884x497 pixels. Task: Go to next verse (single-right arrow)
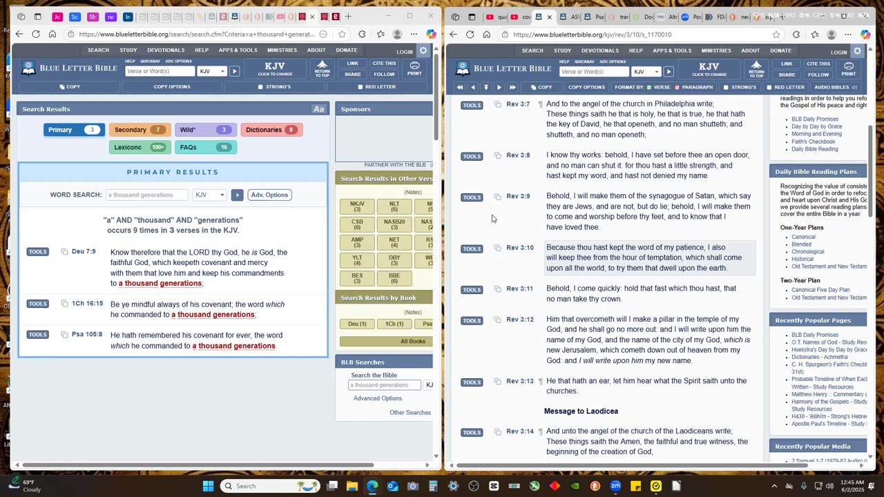[x=499, y=87]
